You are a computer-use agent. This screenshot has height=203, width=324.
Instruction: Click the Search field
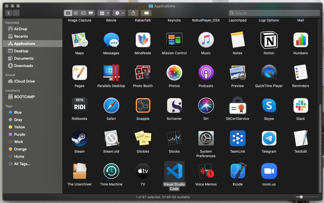coord(274,13)
